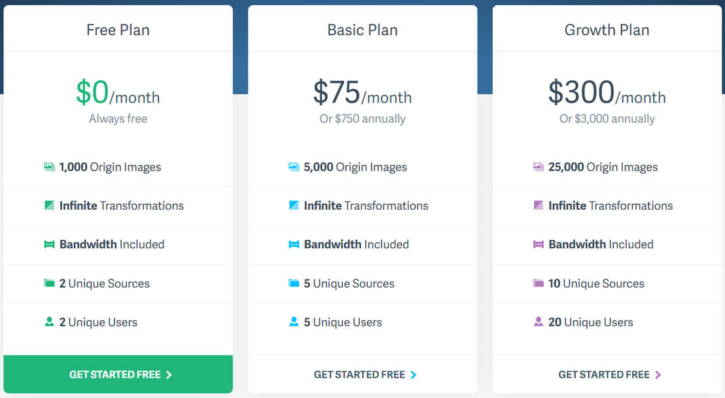Click the blue Unique Sources folder icon
Image resolution: width=725 pixels, height=398 pixels.
tap(294, 283)
